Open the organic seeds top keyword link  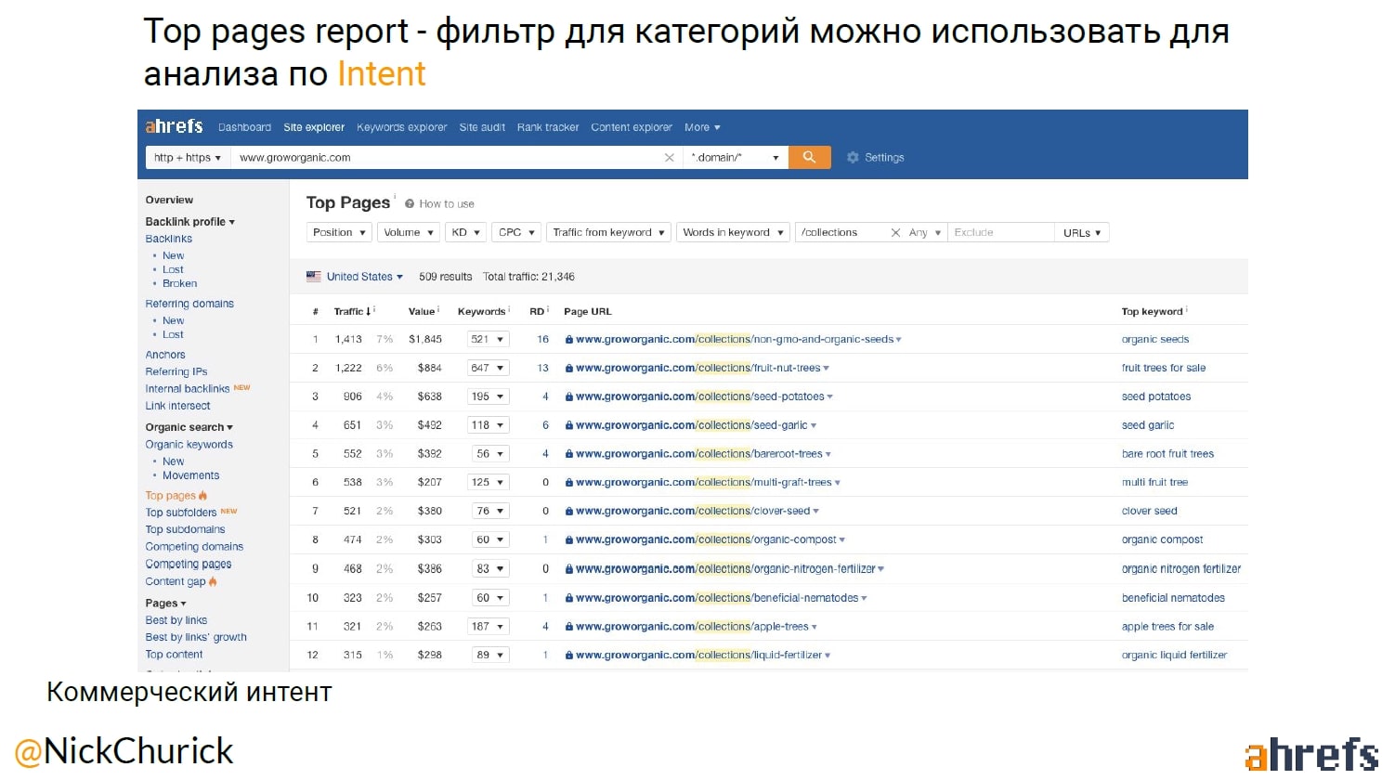(x=1154, y=340)
